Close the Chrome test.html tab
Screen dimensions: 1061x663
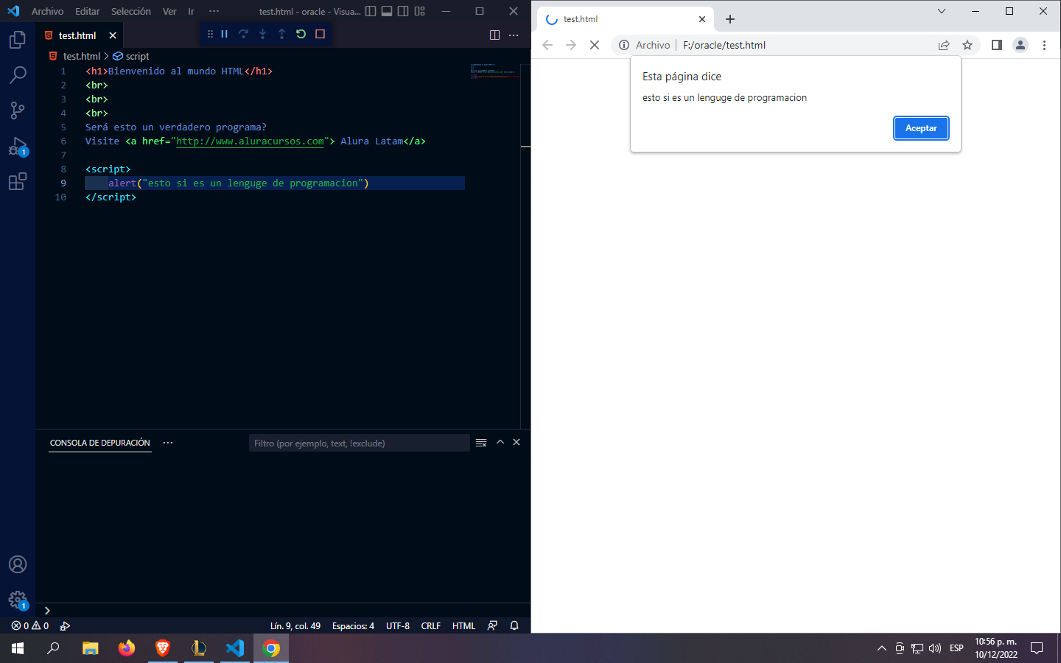click(702, 19)
